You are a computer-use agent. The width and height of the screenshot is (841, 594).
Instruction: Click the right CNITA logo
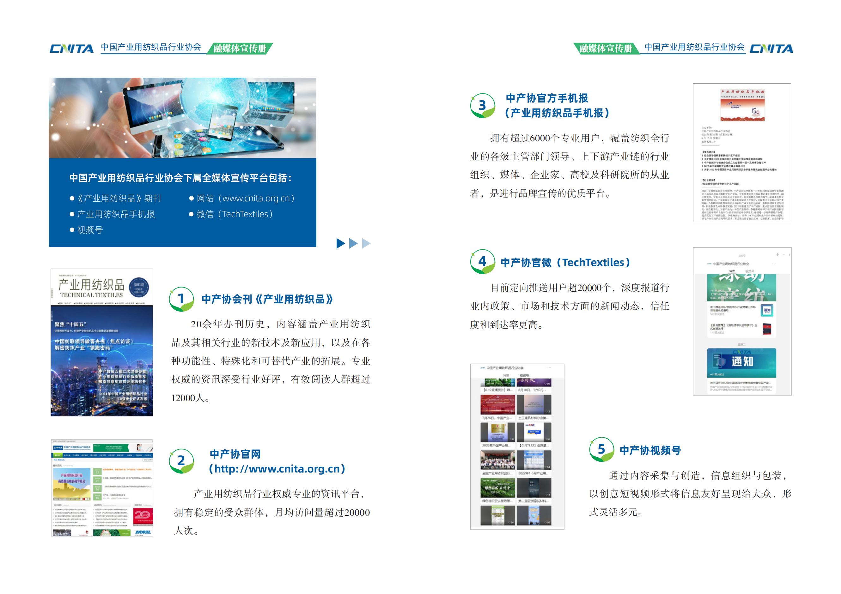click(771, 49)
